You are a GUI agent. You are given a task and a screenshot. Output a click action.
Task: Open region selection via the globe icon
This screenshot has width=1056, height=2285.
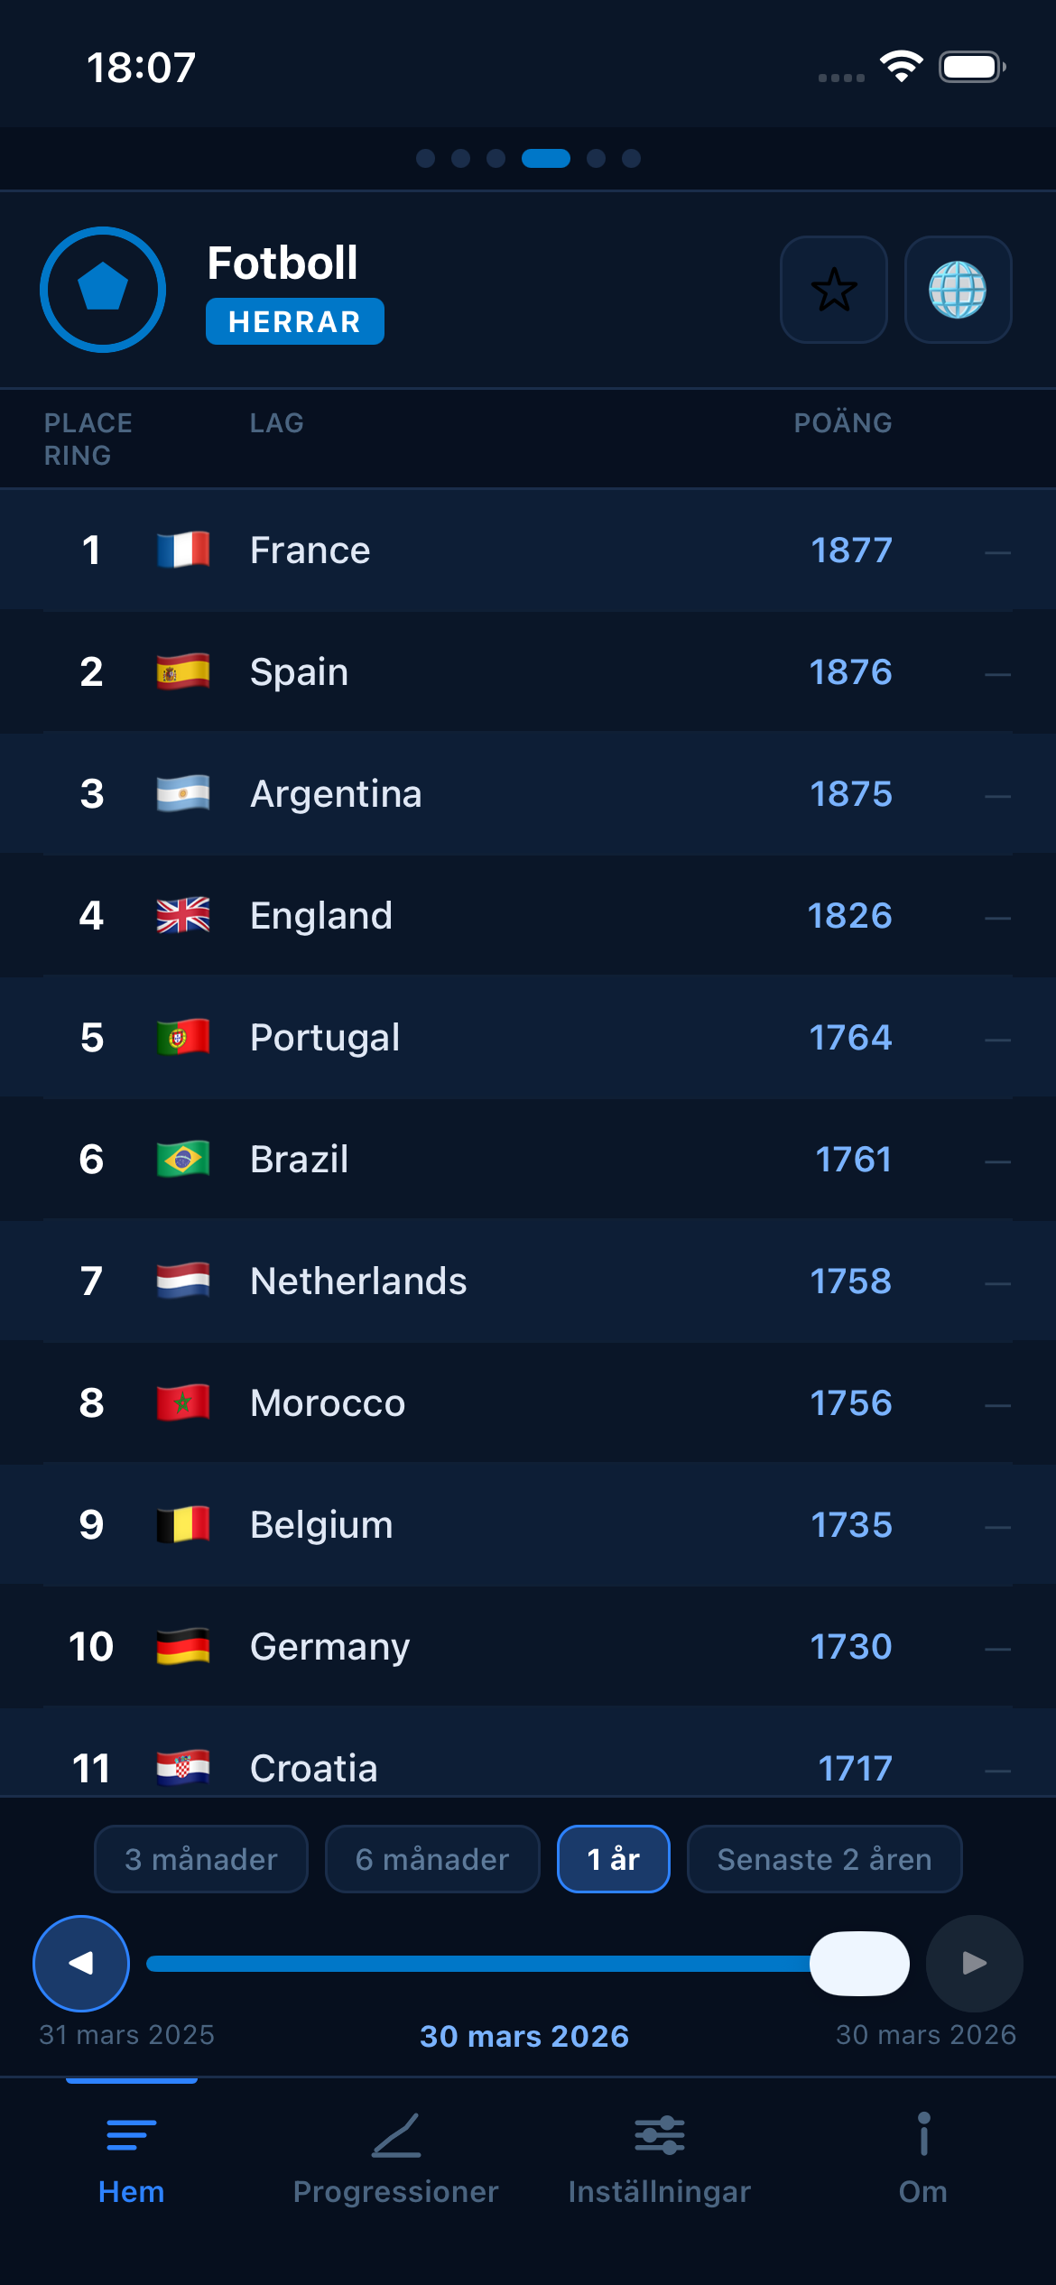(959, 290)
